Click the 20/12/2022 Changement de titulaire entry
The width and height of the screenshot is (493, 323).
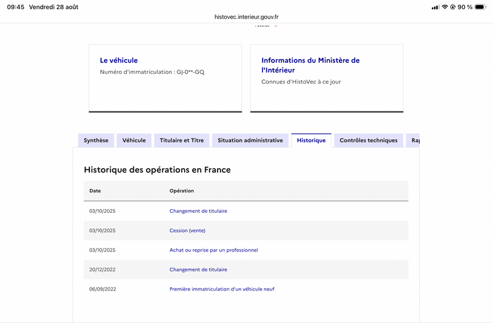[198, 269]
